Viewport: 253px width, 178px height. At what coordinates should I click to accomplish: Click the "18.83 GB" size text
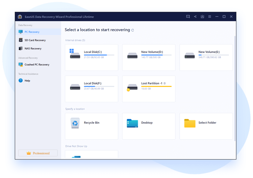click(x=146, y=89)
